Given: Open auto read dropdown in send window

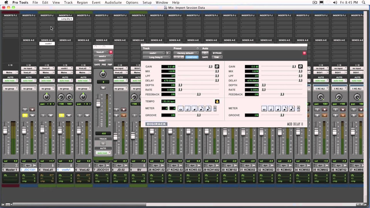Looking at the screenshot, I should pos(103,153).
